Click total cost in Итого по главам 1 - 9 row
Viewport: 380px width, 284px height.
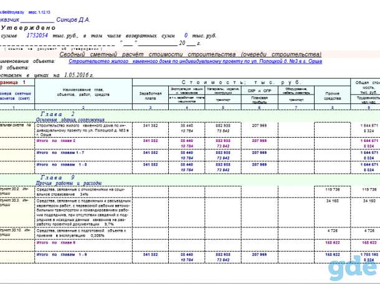coord(369,255)
